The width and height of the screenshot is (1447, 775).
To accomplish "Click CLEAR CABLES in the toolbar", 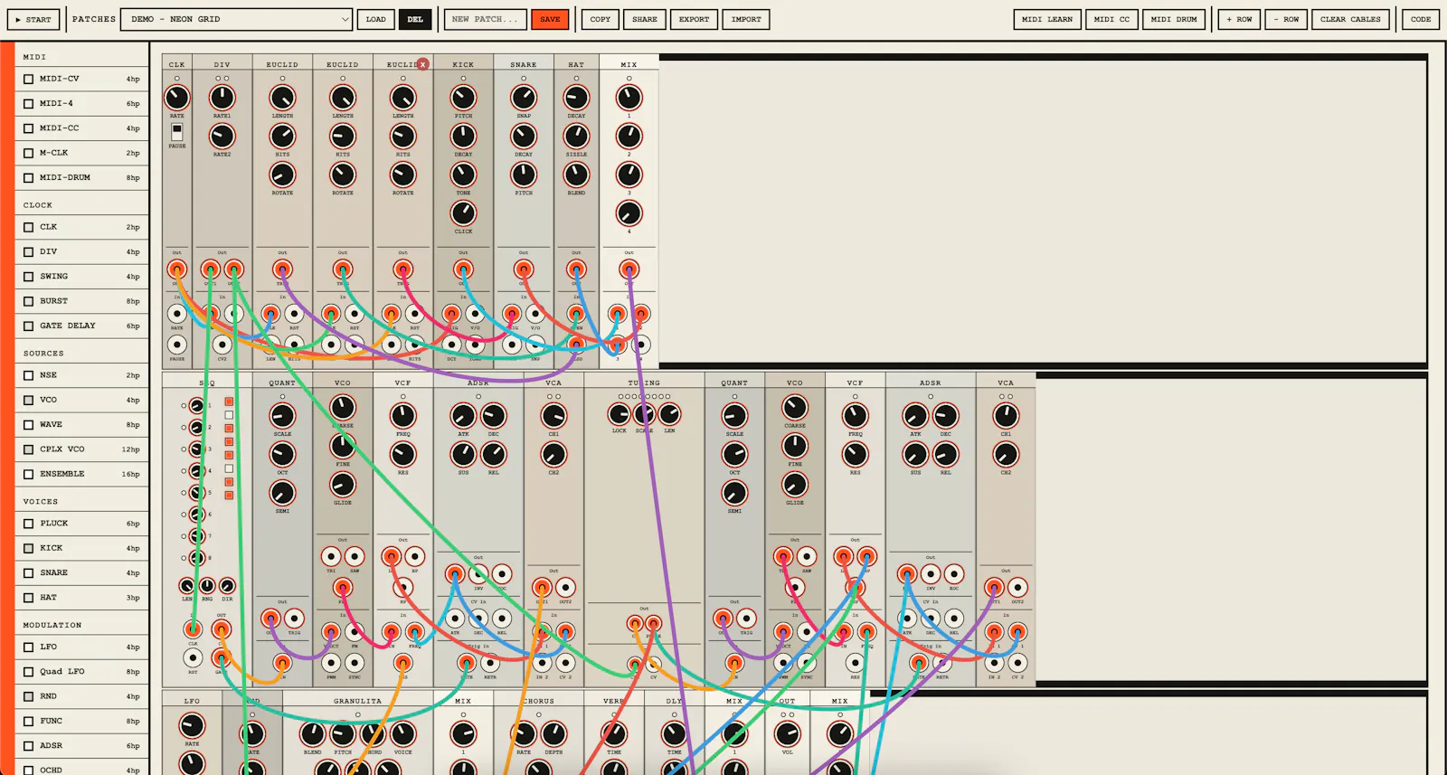I will [1350, 19].
